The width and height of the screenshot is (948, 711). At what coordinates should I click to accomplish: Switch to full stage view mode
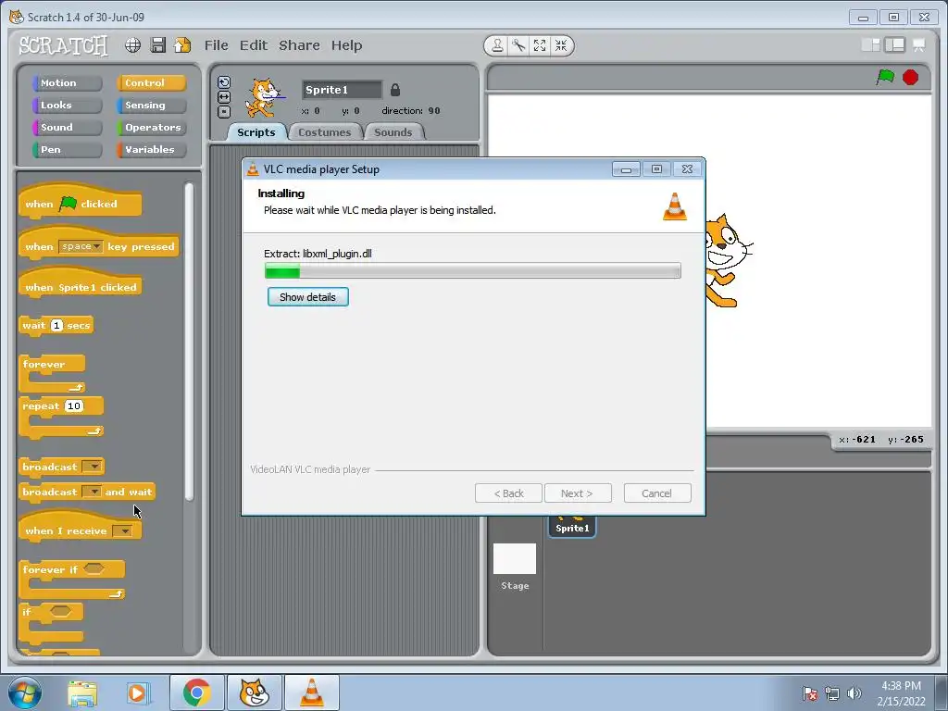point(895,44)
